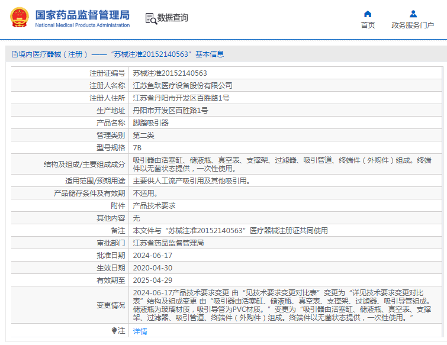This screenshot has height=345, width=447.
Task: Click 生产地址 label
Action: 111,111
